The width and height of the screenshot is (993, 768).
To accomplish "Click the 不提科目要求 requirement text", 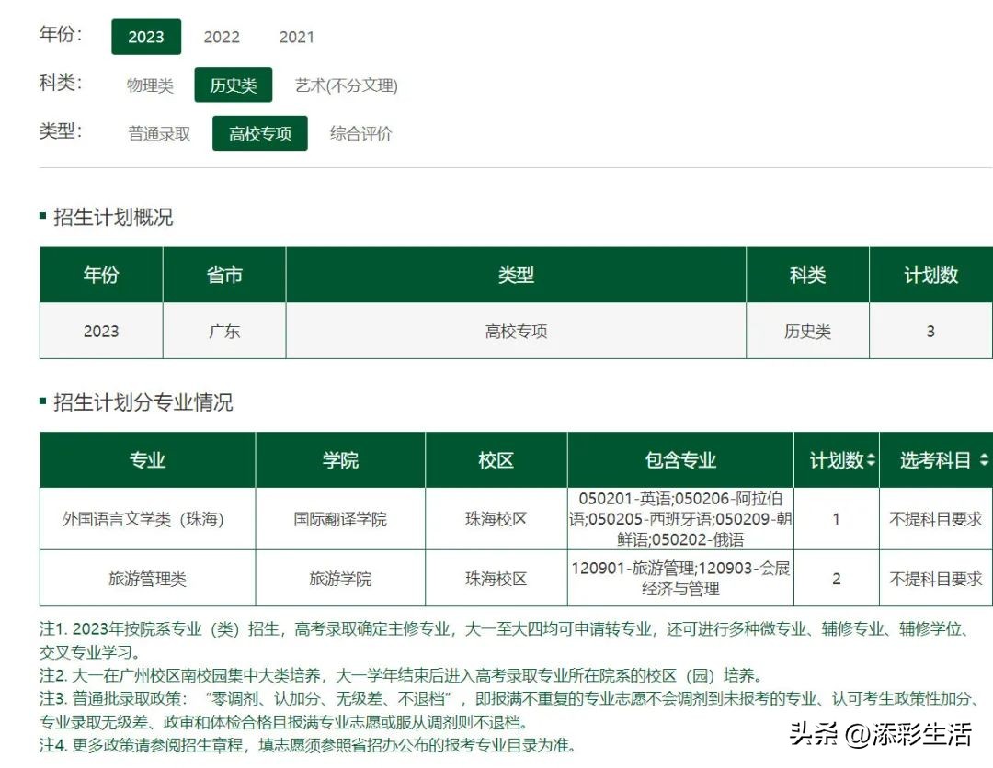I will pyautogui.click(x=935, y=519).
